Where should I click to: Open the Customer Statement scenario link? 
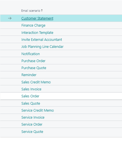point(37,18)
